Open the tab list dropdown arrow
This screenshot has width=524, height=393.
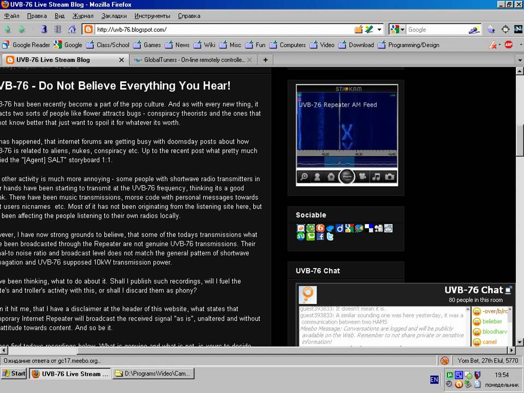tap(520, 60)
